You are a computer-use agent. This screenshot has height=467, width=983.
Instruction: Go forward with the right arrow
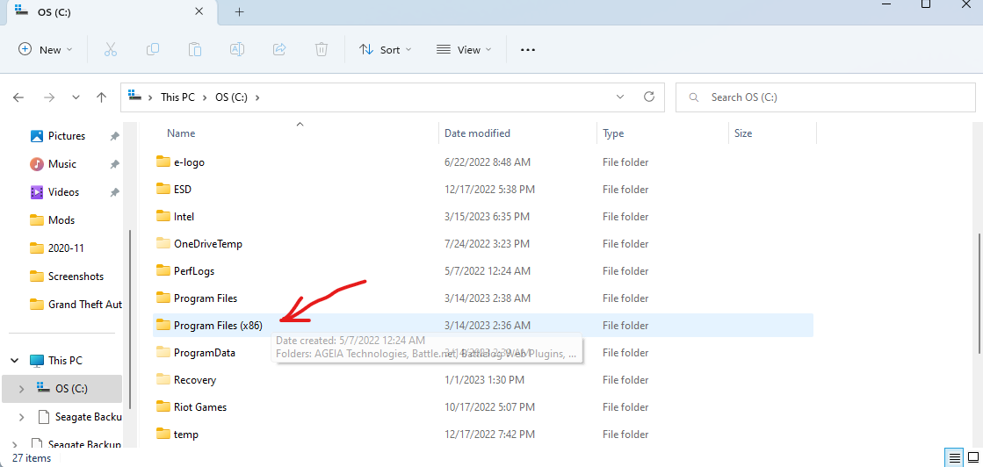(x=49, y=97)
